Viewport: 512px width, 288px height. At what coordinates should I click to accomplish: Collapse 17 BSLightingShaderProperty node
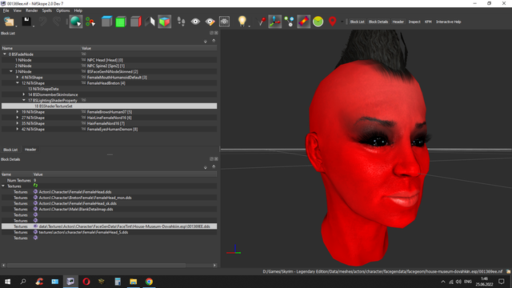[24, 100]
